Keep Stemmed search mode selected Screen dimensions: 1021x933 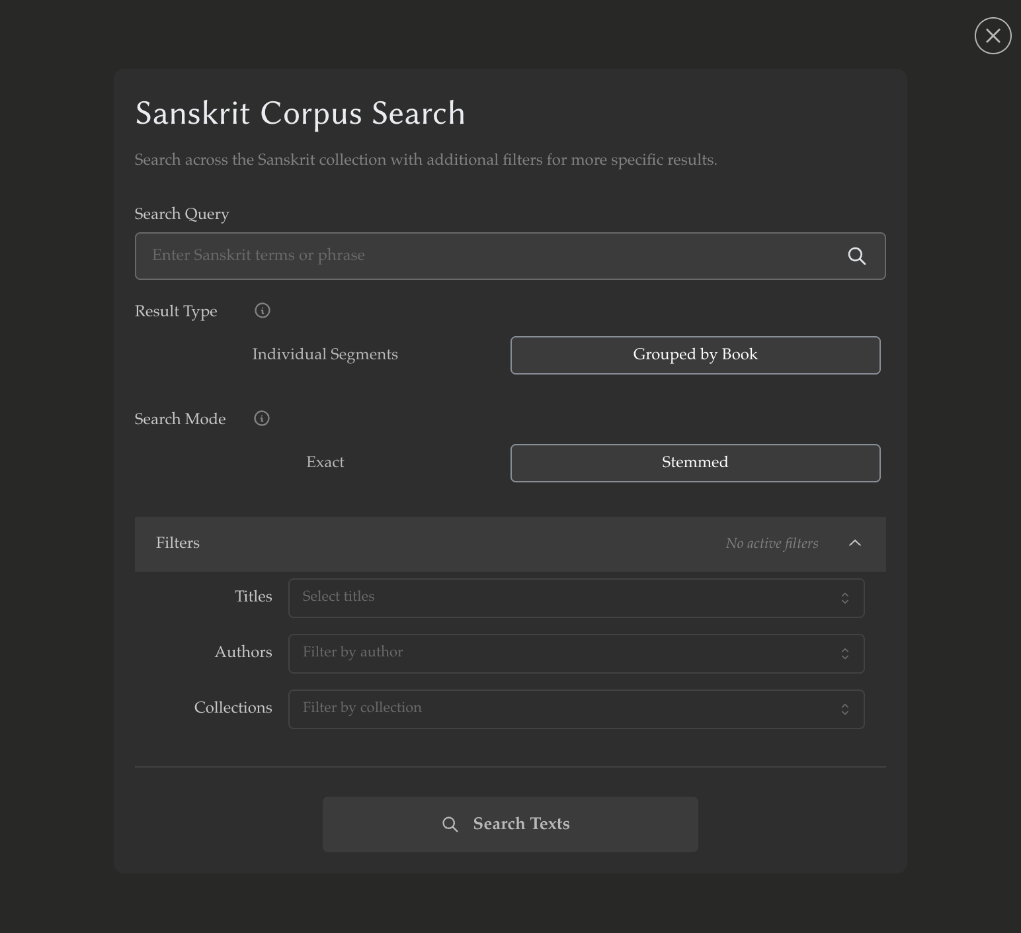(x=695, y=463)
